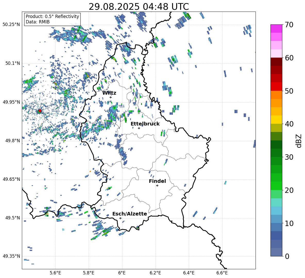
Task: Click the 0 tick on the colorbar
Action: click(x=287, y=256)
